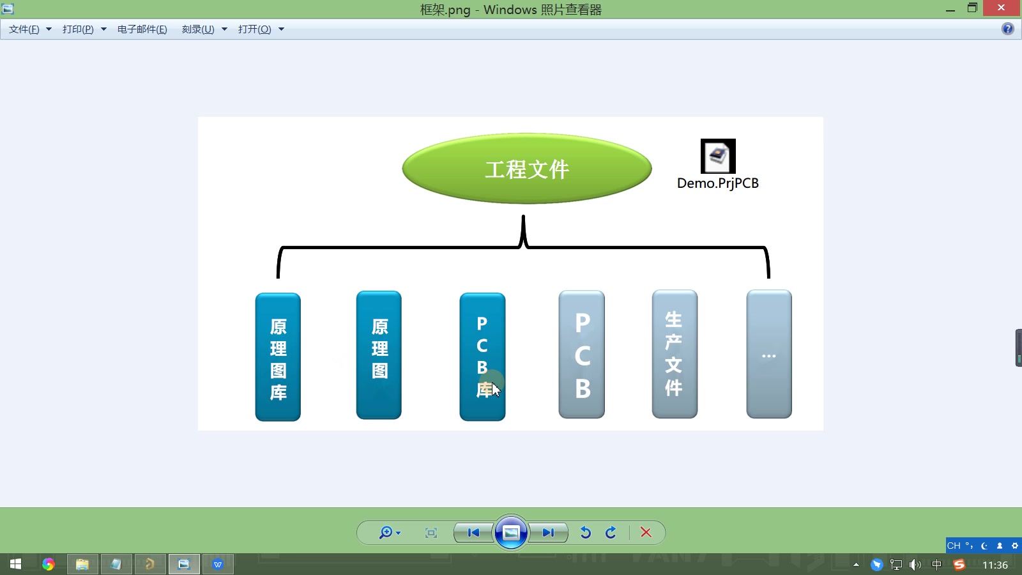The width and height of the screenshot is (1022, 575).
Task: Expand the 文件(F) menu
Action: (30, 29)
